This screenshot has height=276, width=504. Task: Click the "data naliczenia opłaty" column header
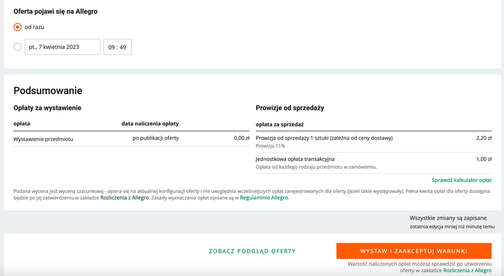point(150,123)
